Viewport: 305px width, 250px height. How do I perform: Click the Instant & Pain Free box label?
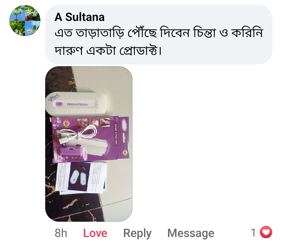(116, 134)
